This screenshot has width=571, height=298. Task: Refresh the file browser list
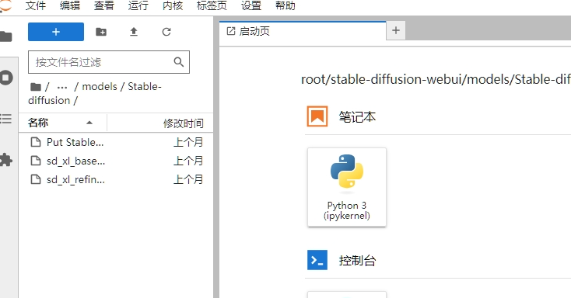(166, 32)
